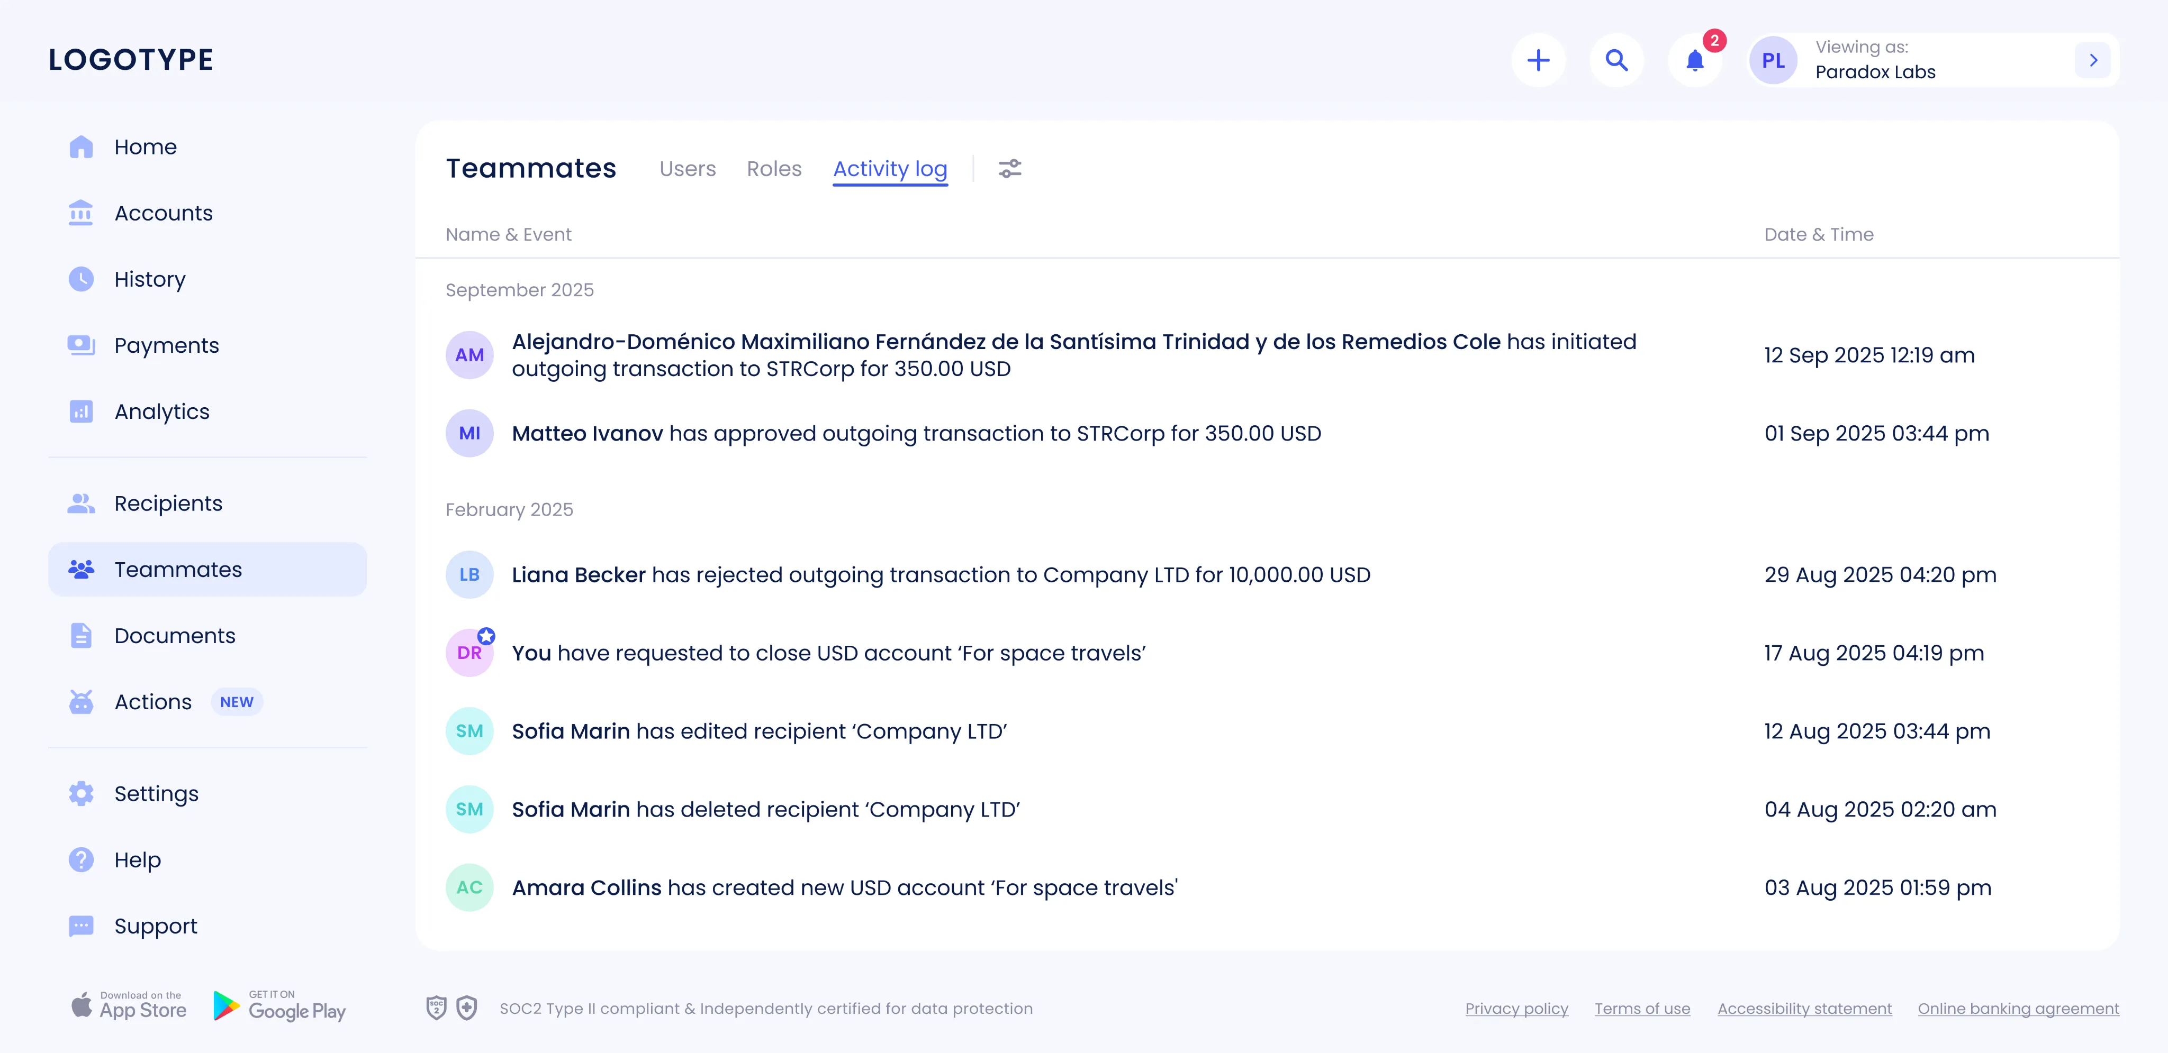Expand the Viewing as Paradox Labs chevron
The width and height of the screenshot is (2168, 1053).
click(x=2093, y=60)
